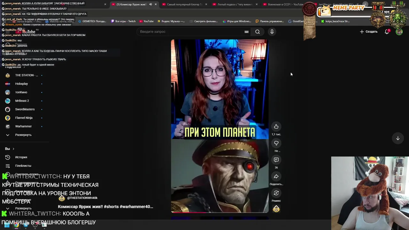Open the comments showing 36
Image resolution: width=409 pixels, height=230 pixels.
276,160
